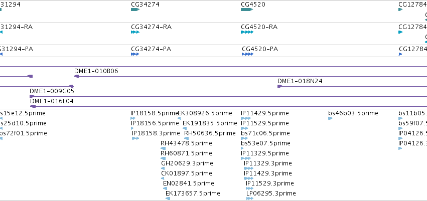Click the LP06295.3prime EST arrows
The image size is (427, 201).
point(250,198)
